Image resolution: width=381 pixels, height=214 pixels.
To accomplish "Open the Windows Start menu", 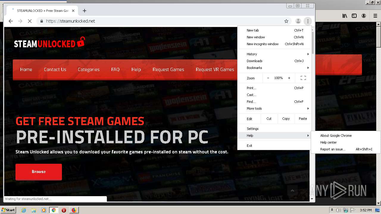I will (x=8, y=210).
